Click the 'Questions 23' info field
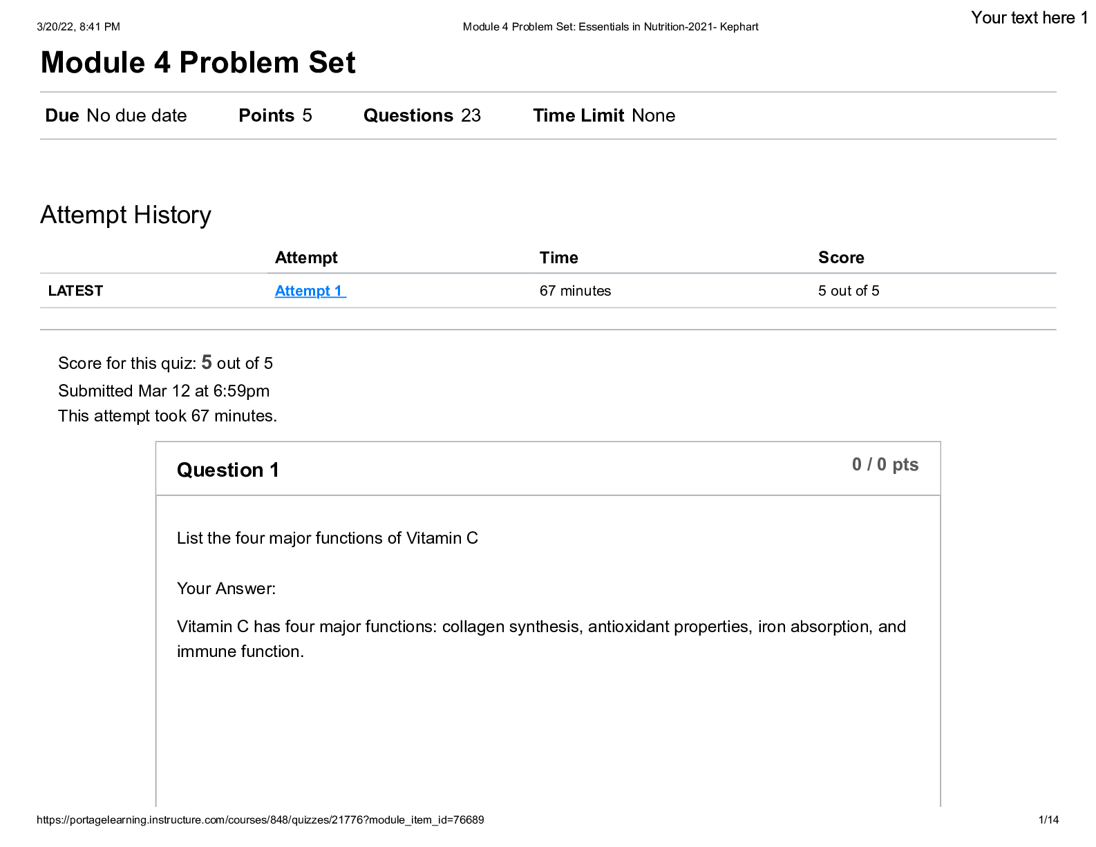Screen dimensions: 1096x847 [422, 115]
